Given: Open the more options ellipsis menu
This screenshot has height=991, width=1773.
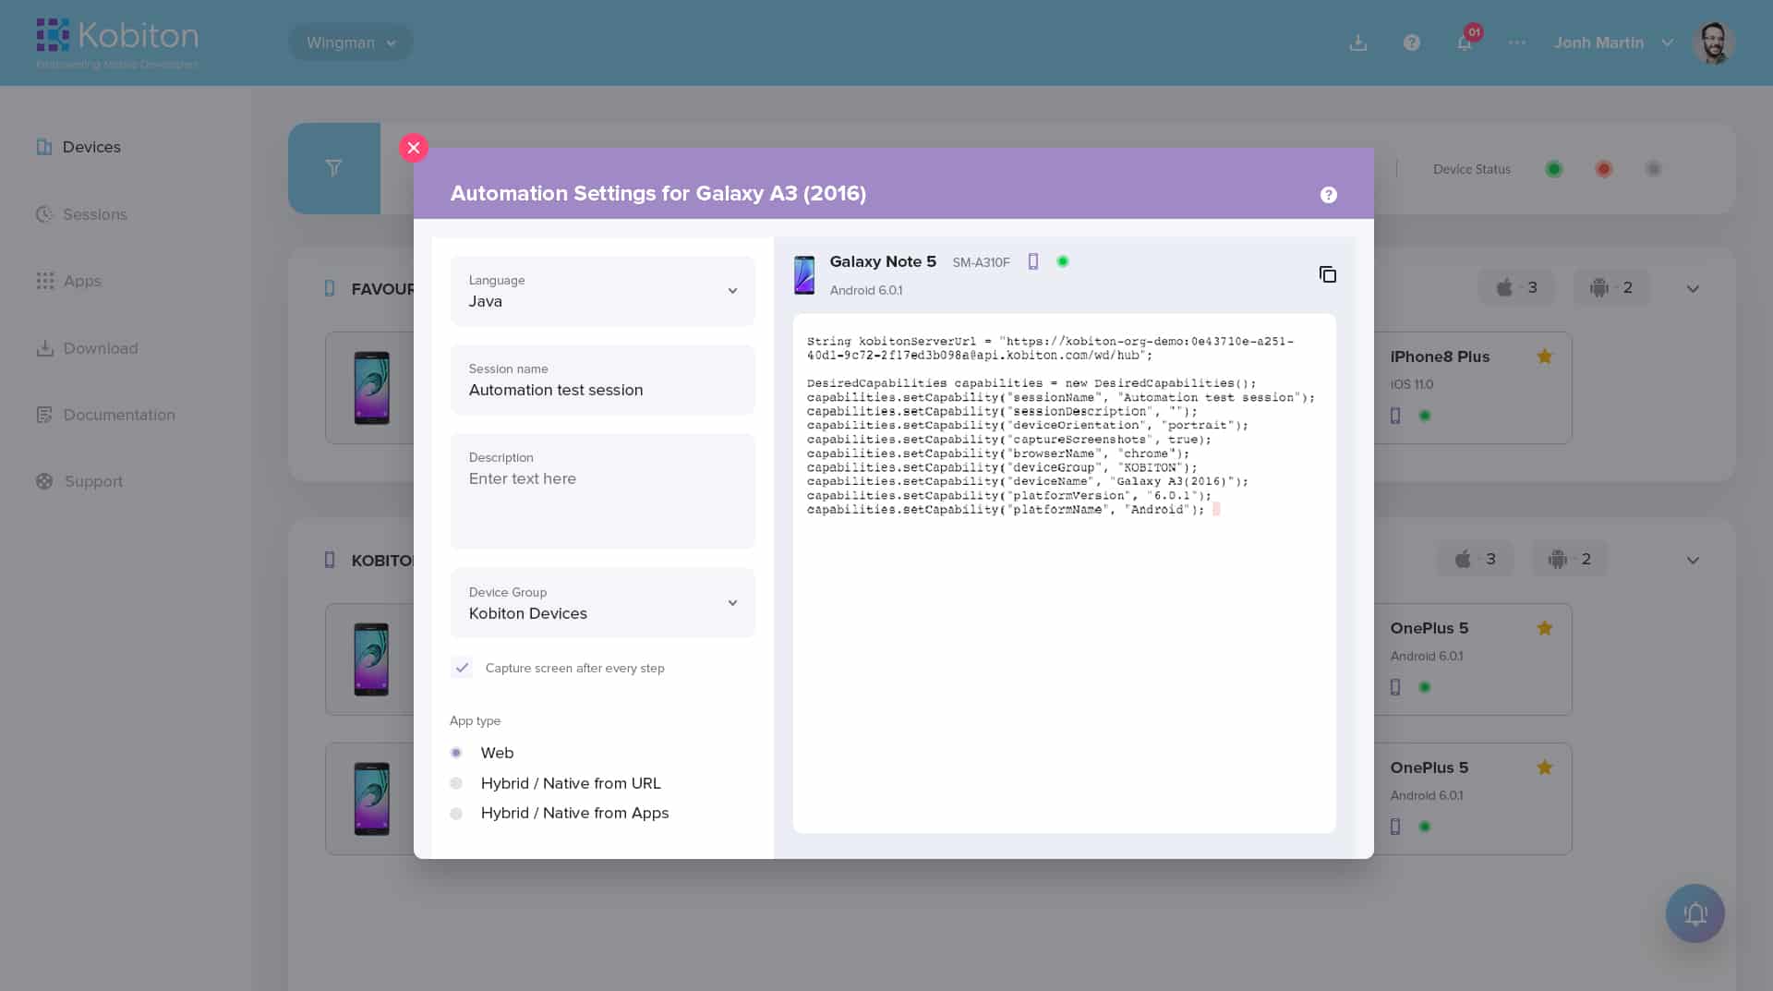Looking at the screenshot, I should click(x=1517, y=42).
